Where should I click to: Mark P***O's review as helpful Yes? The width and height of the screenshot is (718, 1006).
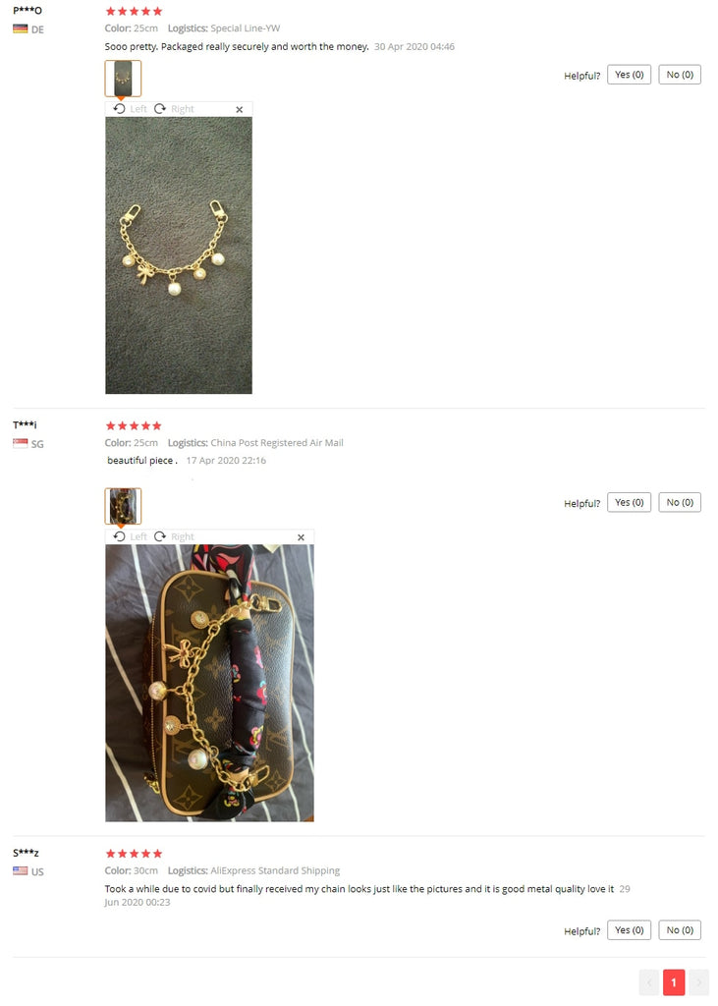tap(629, 75)
